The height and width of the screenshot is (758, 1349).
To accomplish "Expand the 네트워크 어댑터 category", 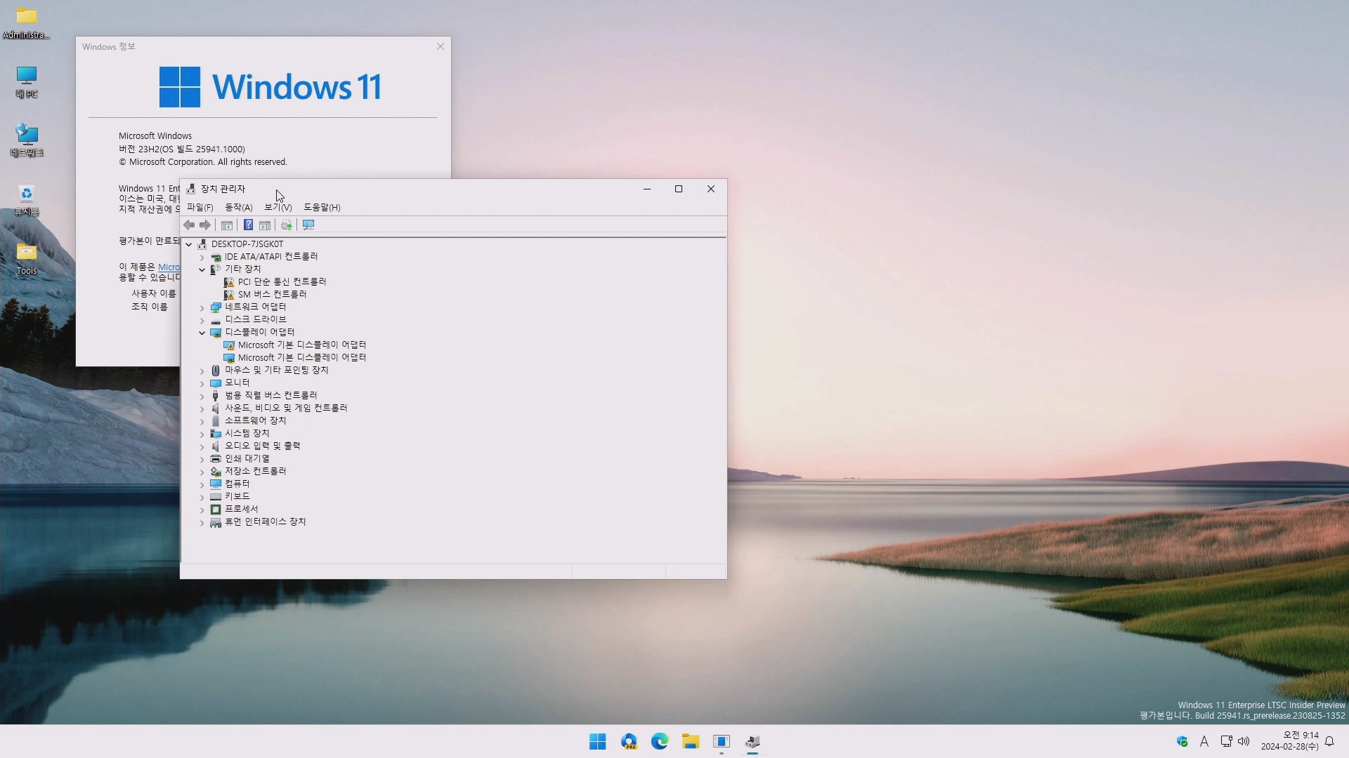I will (x=202, y=307).
